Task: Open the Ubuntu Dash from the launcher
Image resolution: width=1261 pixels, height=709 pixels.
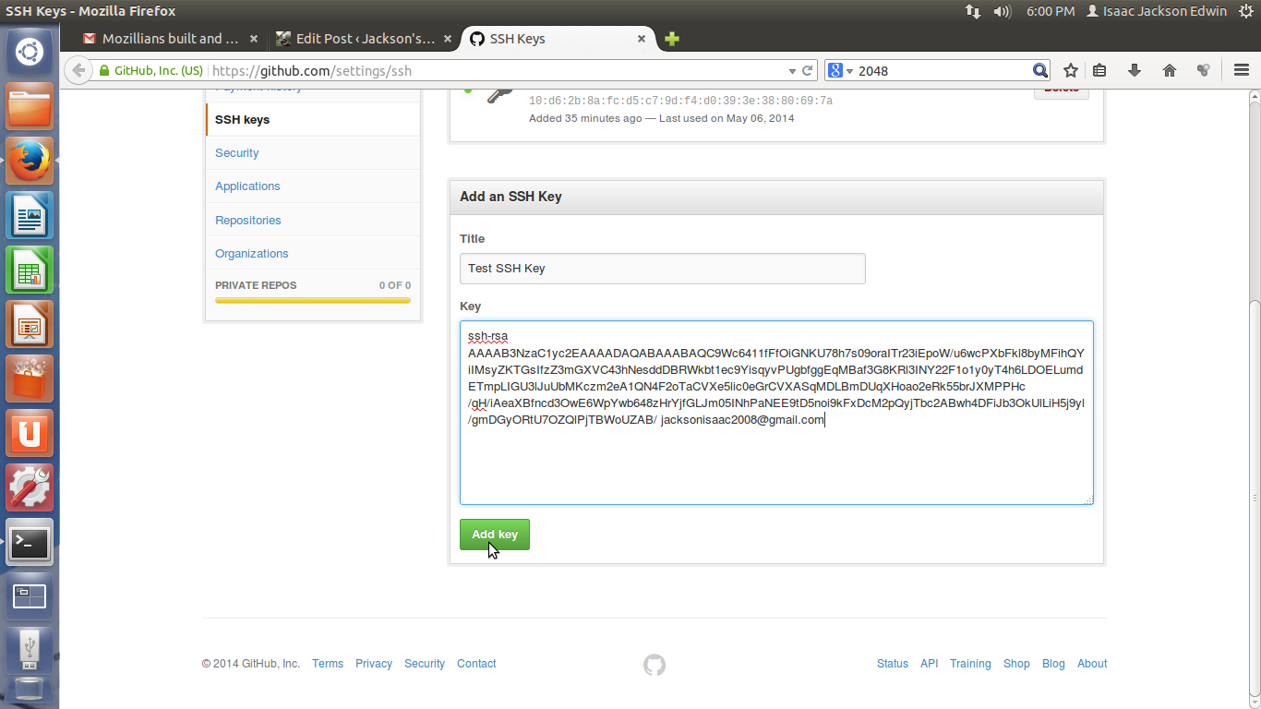Action: (x=30, y=52)
